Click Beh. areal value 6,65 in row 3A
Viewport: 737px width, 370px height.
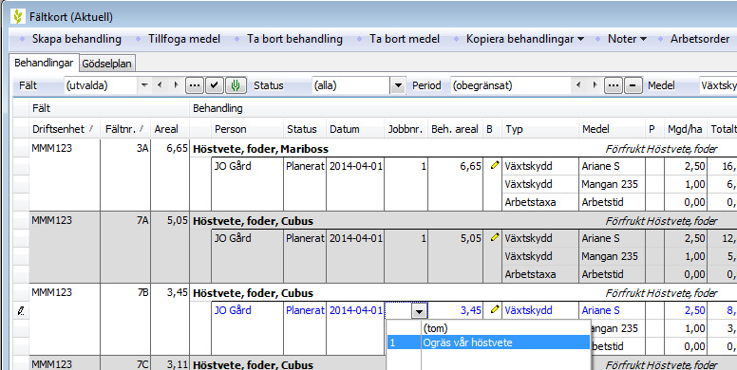point(470,166)
